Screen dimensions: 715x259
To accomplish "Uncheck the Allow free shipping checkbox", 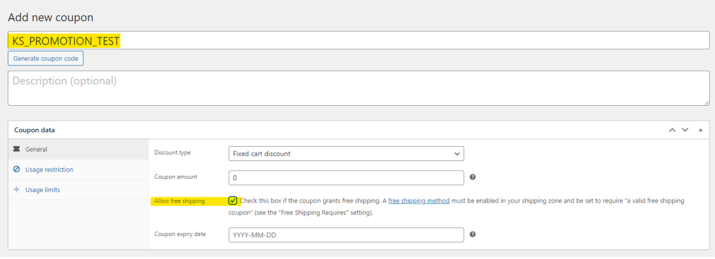I will pyautogui.click(x=233, y=201).
